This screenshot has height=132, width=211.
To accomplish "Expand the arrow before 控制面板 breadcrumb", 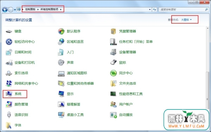I will pyautogui.click(x=23, y=10).
